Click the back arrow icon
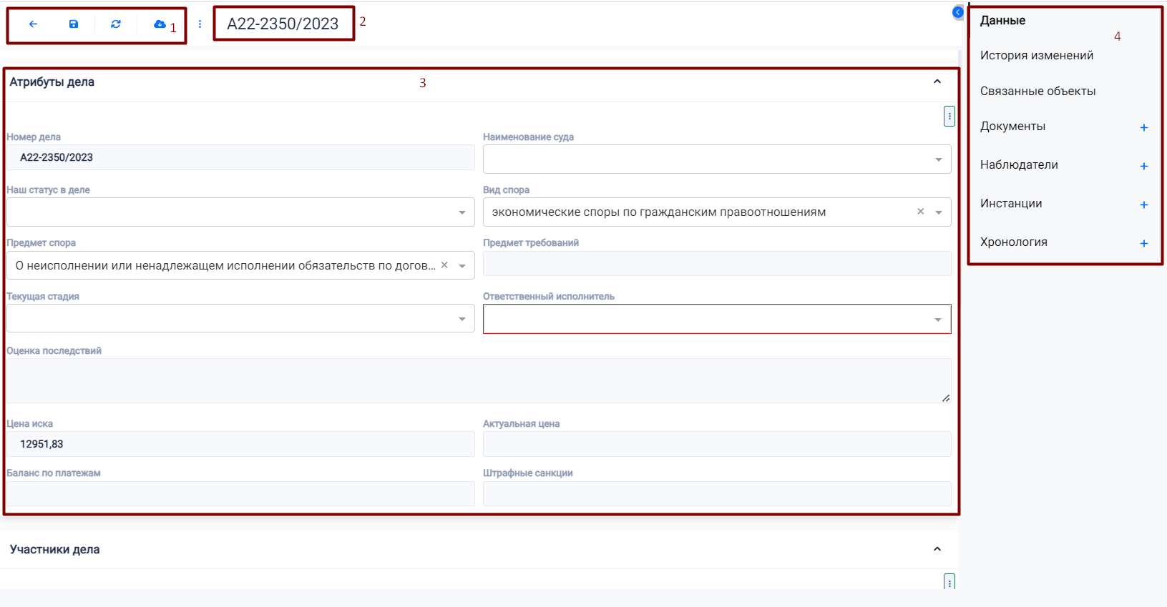 coord(33,24)
